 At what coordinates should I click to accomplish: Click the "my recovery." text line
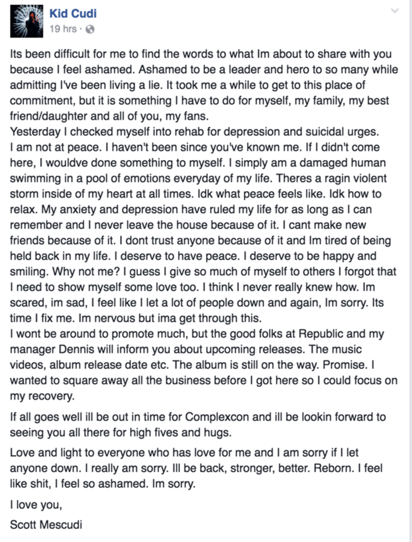click(42, 396)
